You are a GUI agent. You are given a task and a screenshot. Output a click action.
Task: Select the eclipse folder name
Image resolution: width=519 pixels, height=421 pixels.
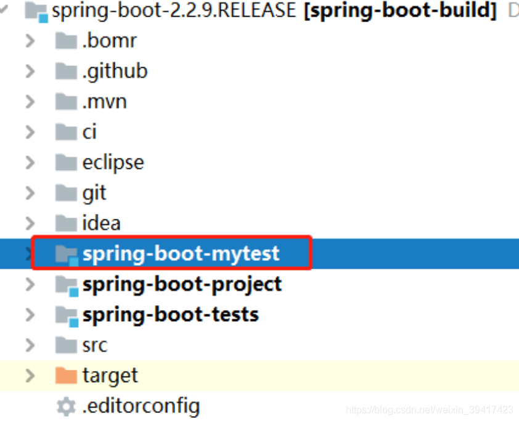[113, 163]
